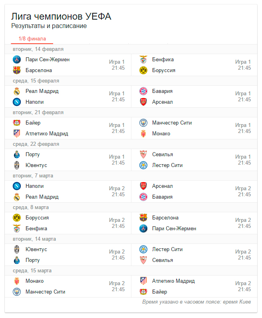The width and height of the screenshot is (262, 318).
Task: Select the 1/8 финала tab
Action: coord(32,39)
